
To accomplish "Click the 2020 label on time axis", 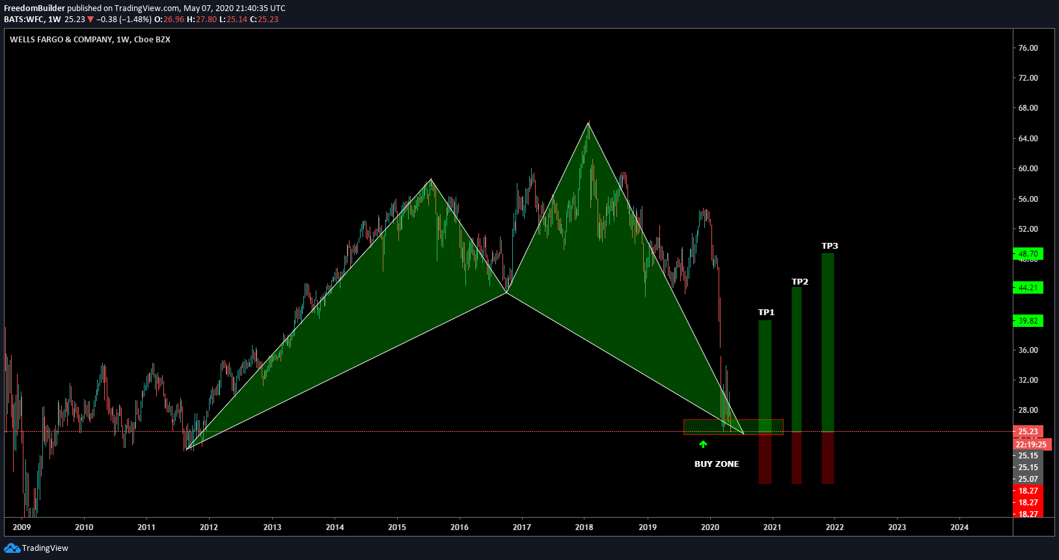I will click(x=710, y=527).
